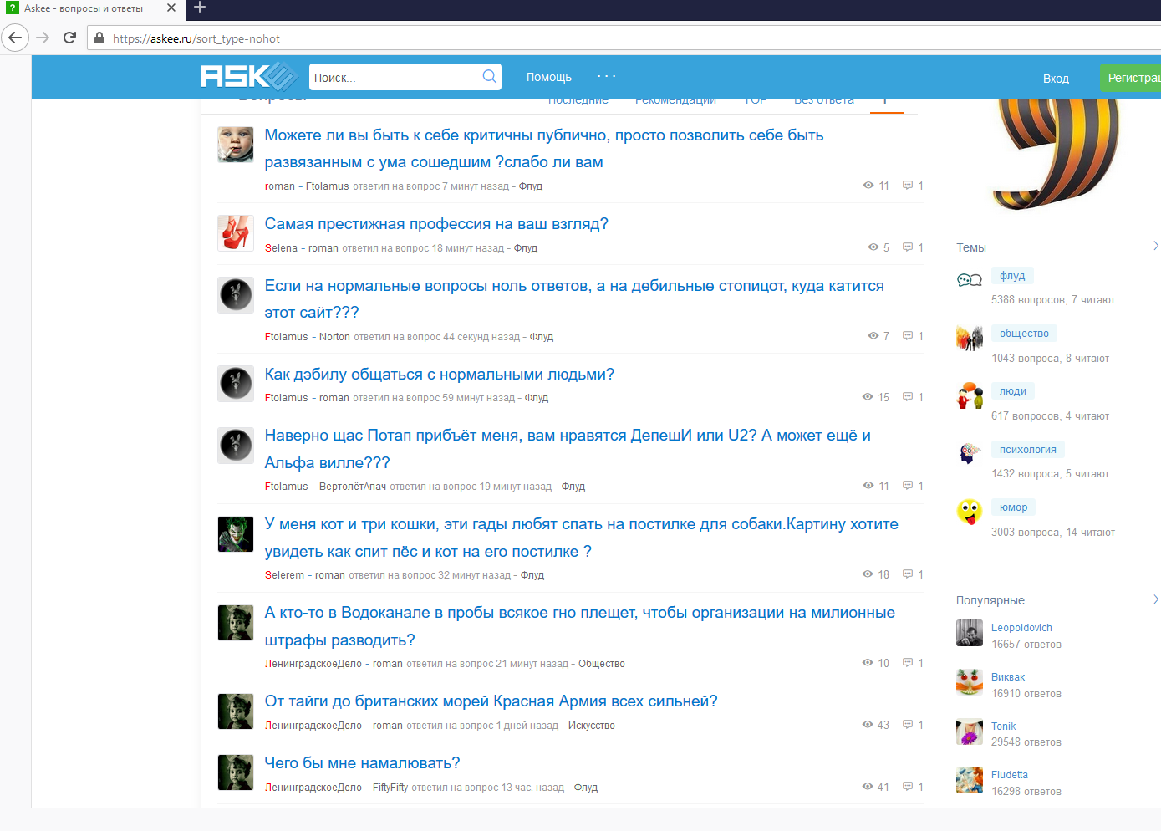Open a new browser tab
The height and width of the screenshot is (831, 1161).
(200, 8)
